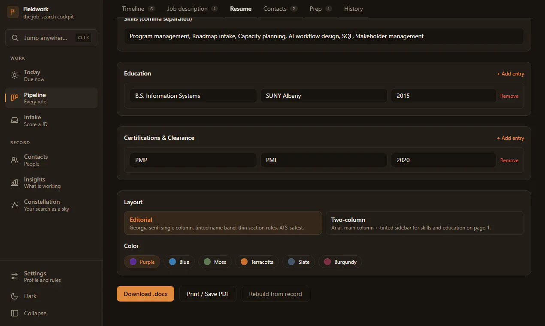Collapse the sidebar via Collapse label
Image resolution: width=545 pixels, height=326 pixels.
pyautogui.click(x=35, y=313)
